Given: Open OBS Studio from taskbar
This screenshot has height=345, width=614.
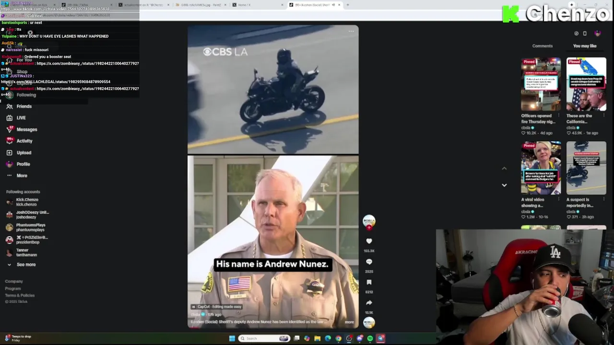Looking at the screenshot, I should 349,338.
